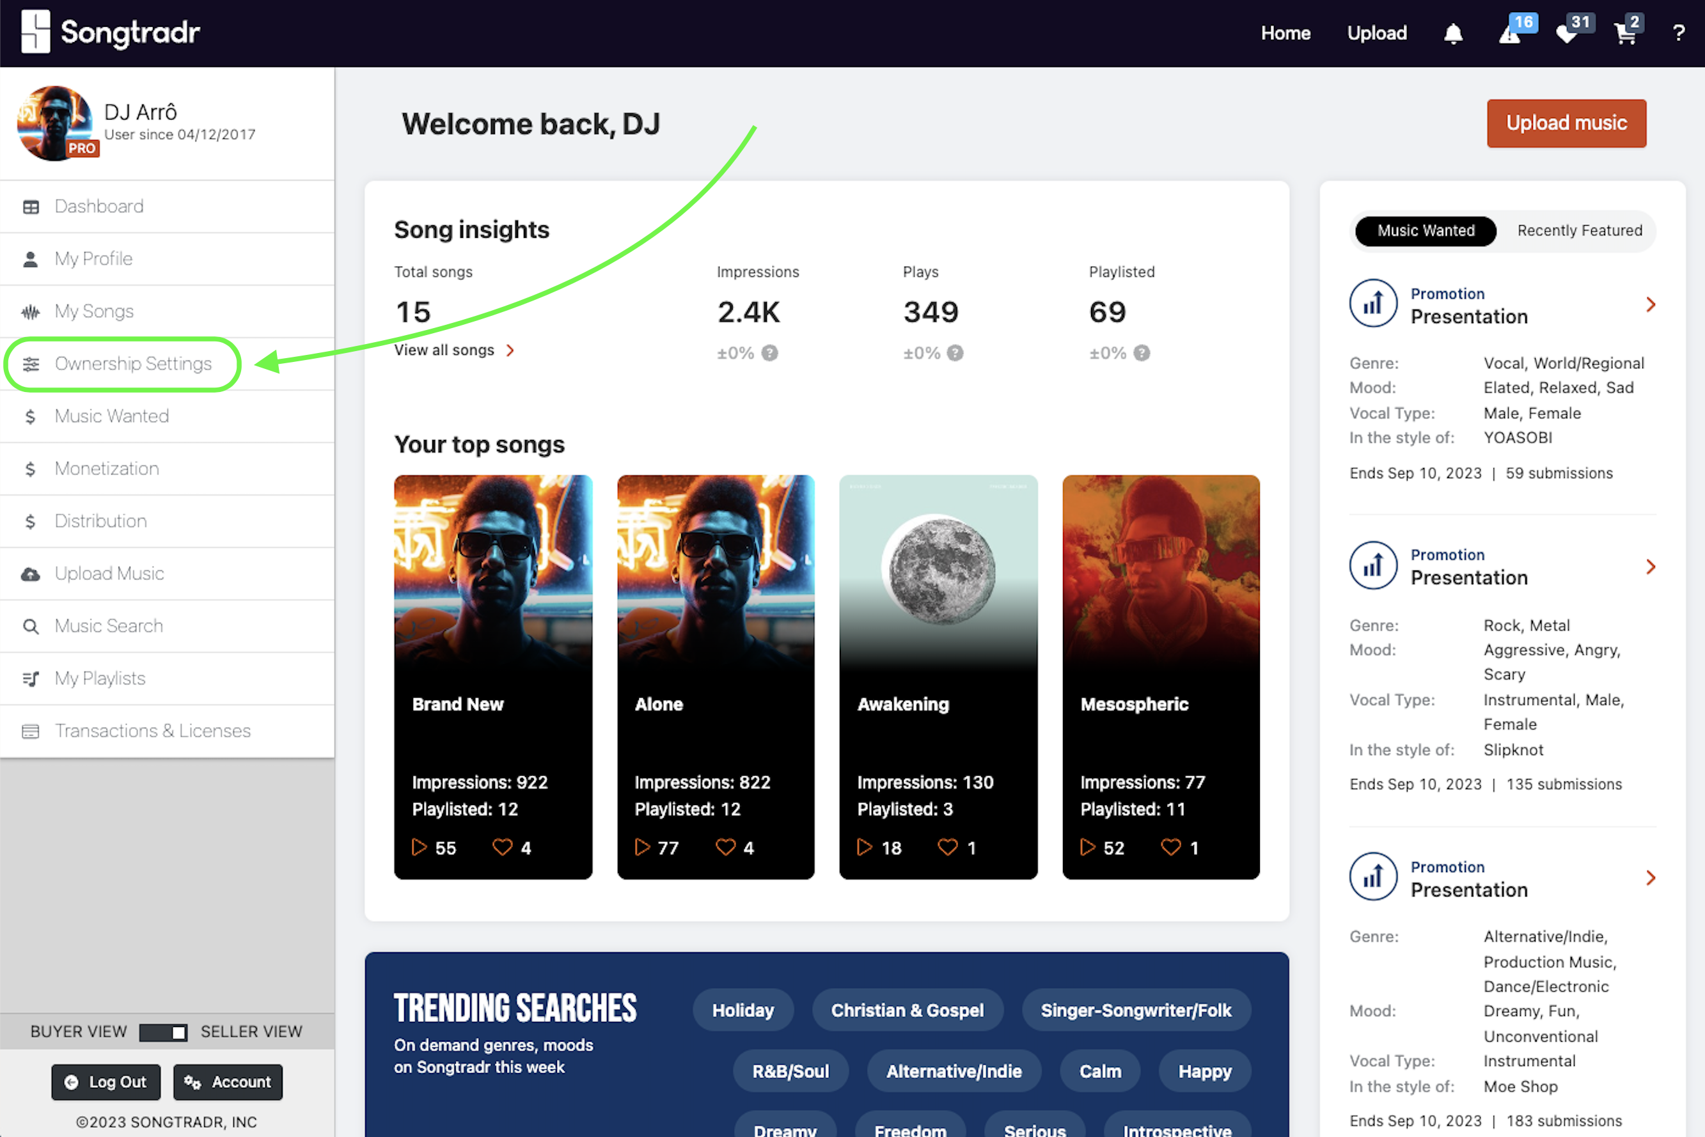This screenshot has width=1705, height=1137.
Task: Click the Impressions info question icon
Action: (769, 353)
